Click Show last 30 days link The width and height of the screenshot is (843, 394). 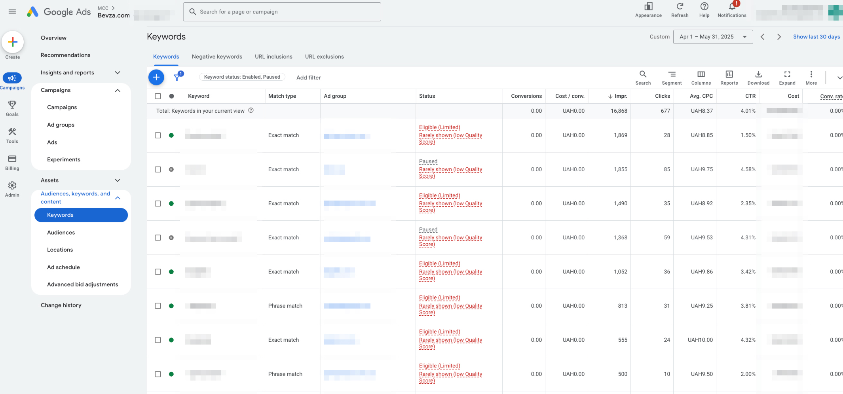(816, 37)
